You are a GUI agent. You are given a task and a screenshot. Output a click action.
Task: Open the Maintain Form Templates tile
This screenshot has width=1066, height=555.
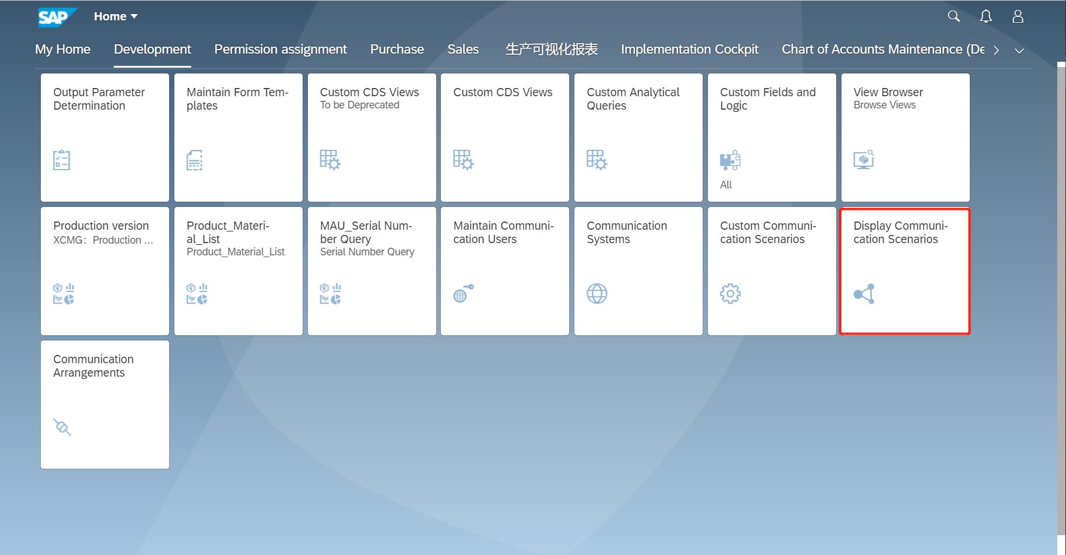(238, 138)
